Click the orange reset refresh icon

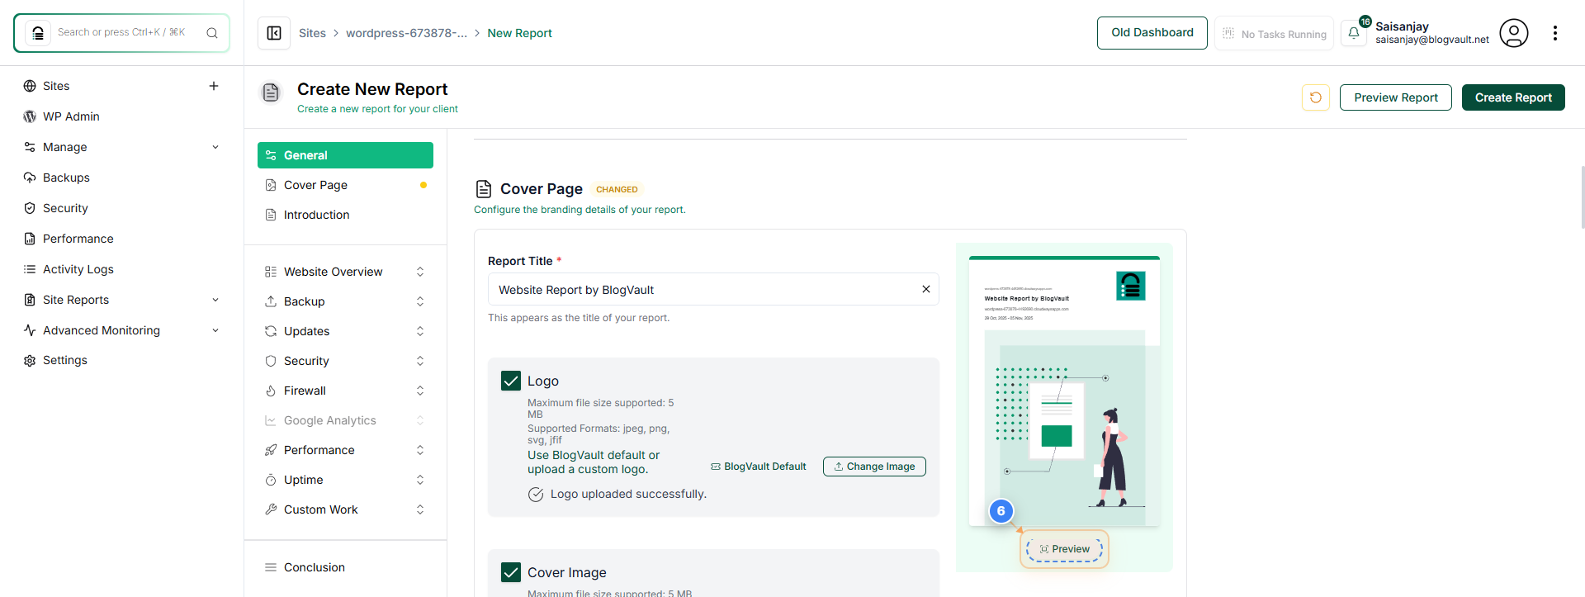pyautogui.click(x=1316, y=97)
